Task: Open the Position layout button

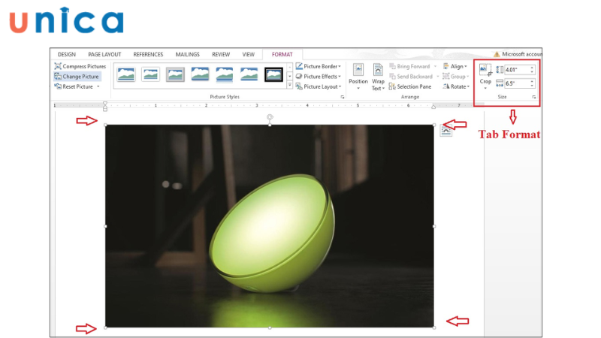Action: (358, 76)
